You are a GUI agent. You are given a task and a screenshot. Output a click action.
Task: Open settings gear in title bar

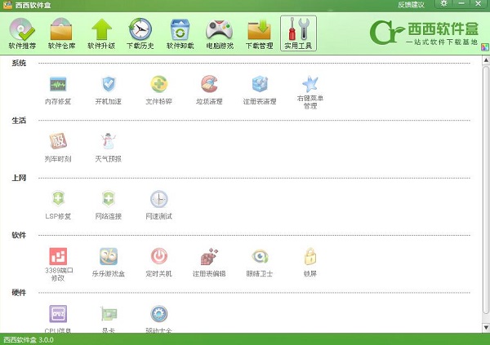[443, 4]
